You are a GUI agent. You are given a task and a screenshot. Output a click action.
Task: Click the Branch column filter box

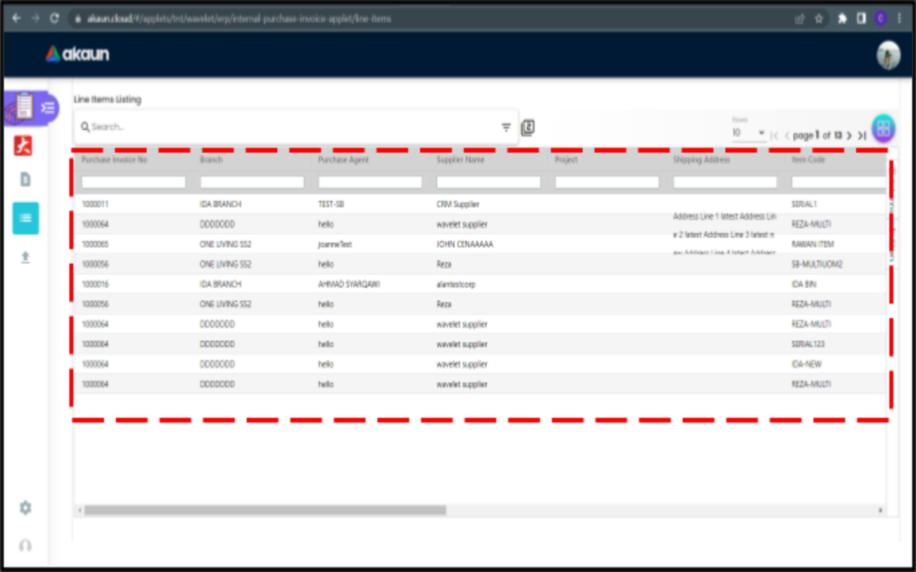pyautogui.click(x=252, y=182)
